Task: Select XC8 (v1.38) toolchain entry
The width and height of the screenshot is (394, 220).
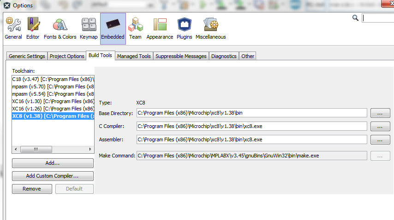Action: pyautogui.click(x=53, y=116)
